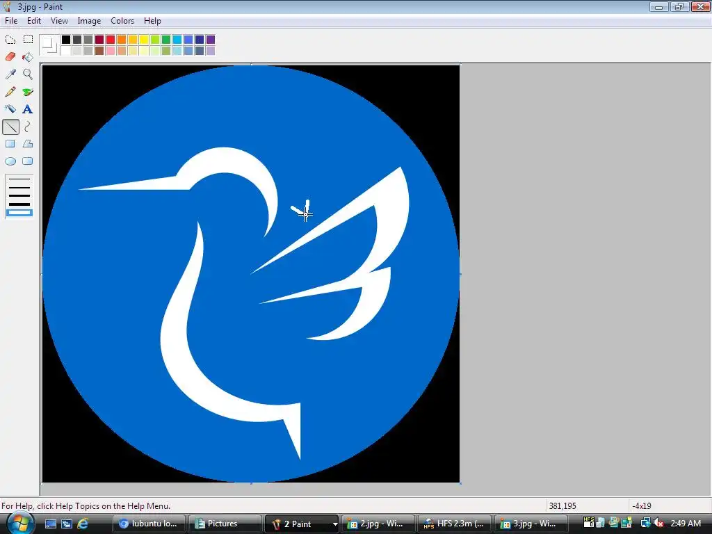Select the Ellipse shape tool

pyautogui.click(x=10, y=161)
